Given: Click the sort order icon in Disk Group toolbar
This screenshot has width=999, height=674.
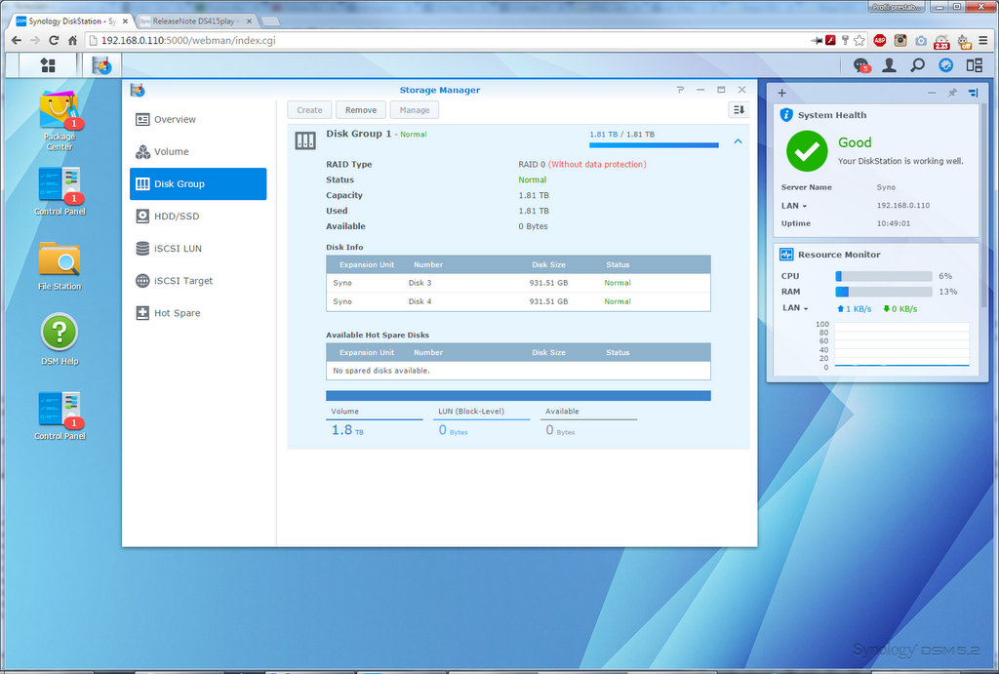Looking at the screenshot, I should pyautogui.click(x=739, y=110).
